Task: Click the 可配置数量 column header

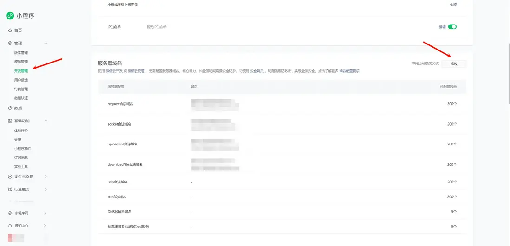Action: pos(448,87)
